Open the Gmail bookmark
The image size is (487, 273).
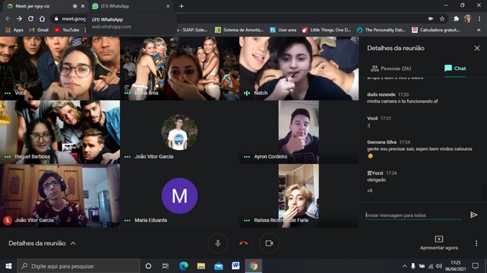click(x=39, y=30)
